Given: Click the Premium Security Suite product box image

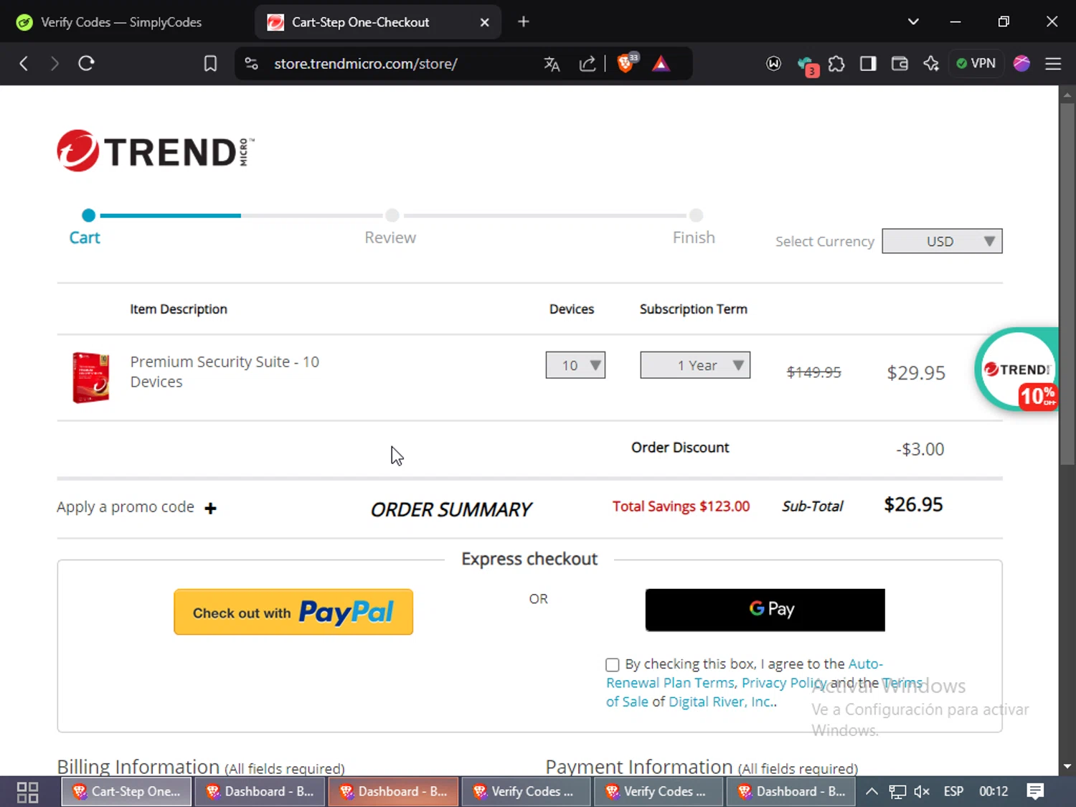Looking at the screenshot, I should pos(90,377).
